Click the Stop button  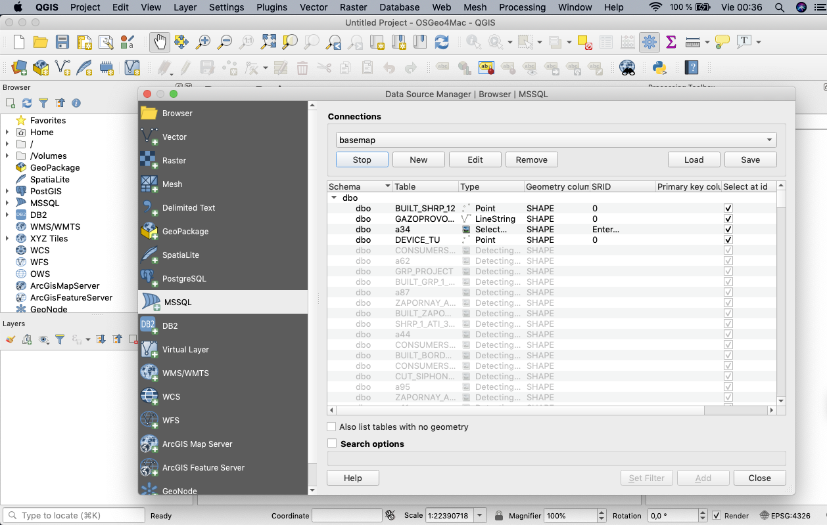(362, 159)
